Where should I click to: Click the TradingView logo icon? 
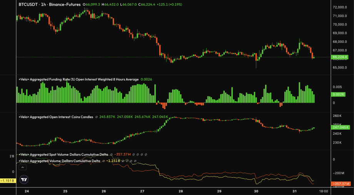[24, 180]
